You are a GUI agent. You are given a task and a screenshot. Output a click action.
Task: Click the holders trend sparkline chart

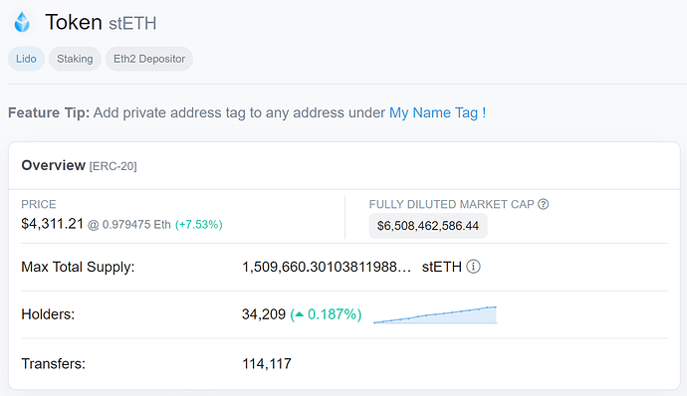tap(435, 315)
